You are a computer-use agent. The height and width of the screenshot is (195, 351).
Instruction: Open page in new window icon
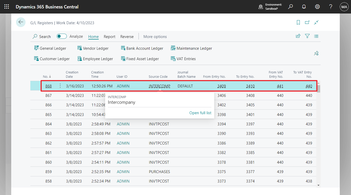pos(307,23)
